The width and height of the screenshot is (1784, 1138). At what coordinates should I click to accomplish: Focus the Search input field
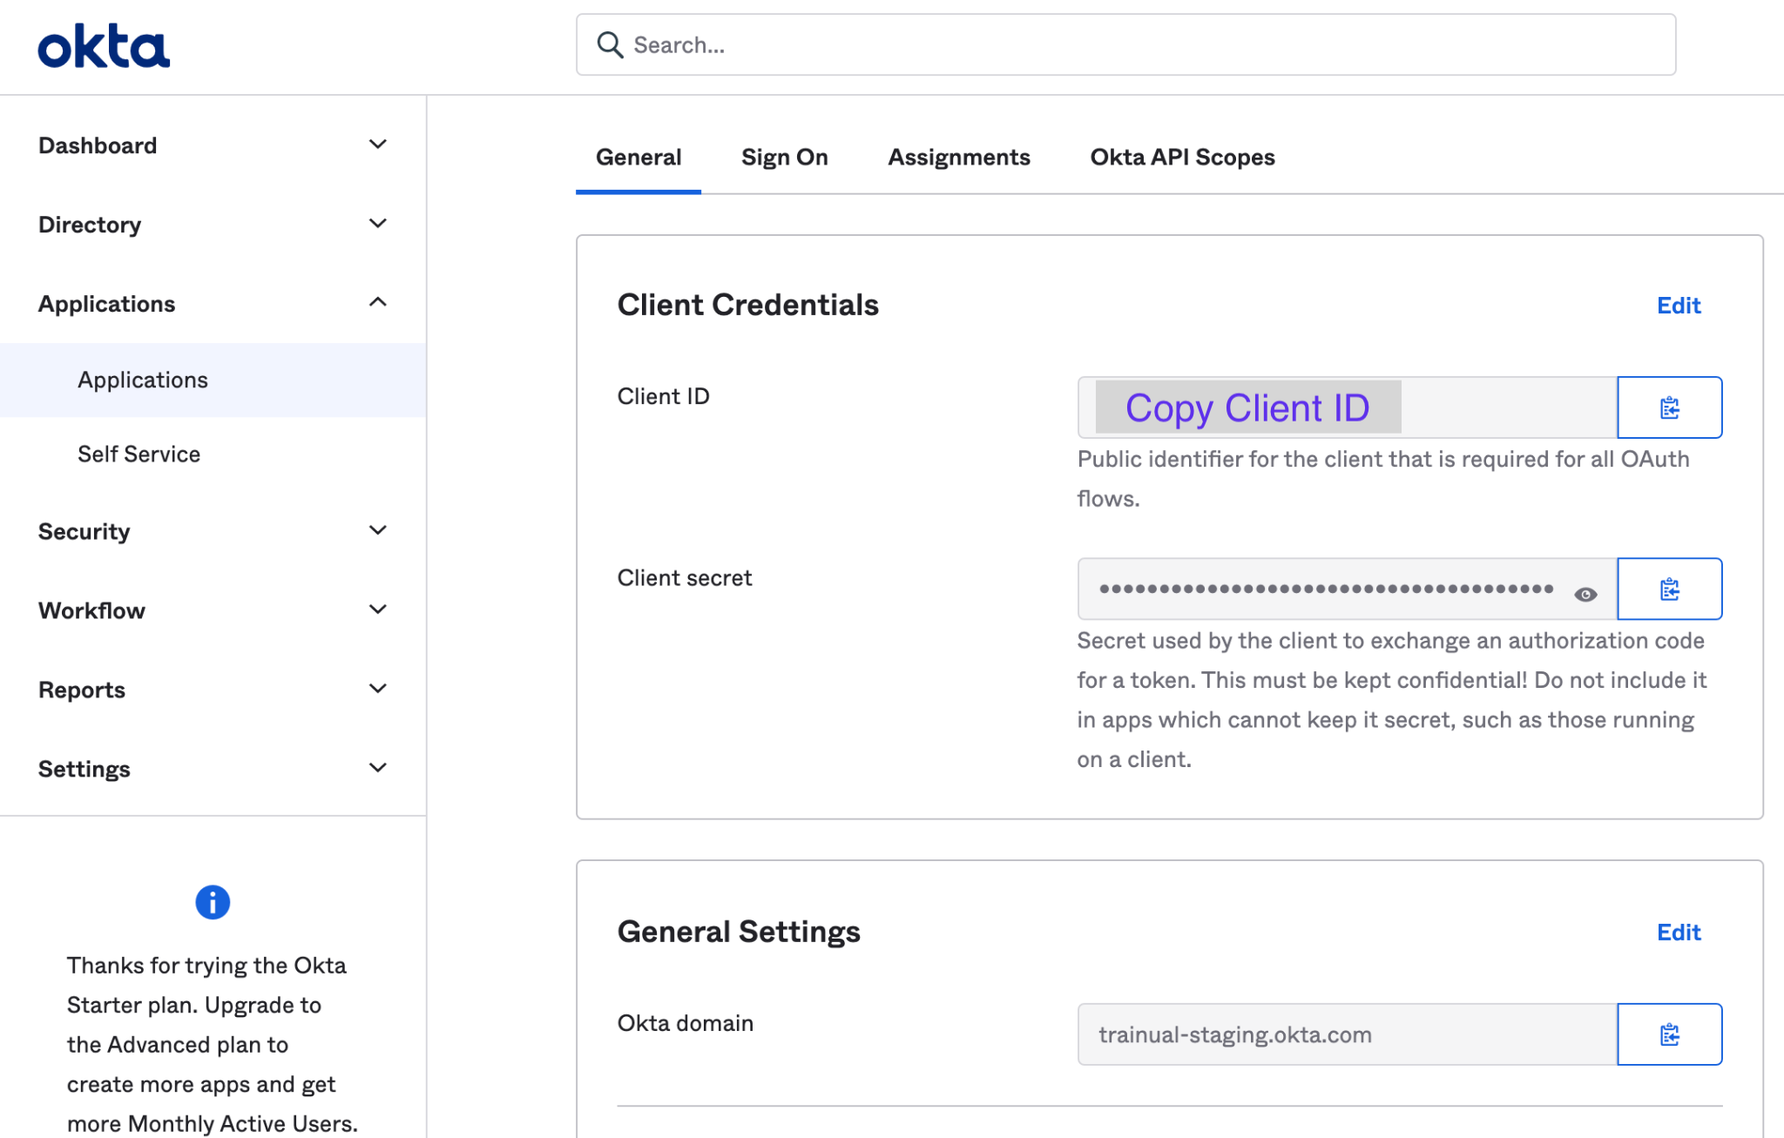point(1125,45)
